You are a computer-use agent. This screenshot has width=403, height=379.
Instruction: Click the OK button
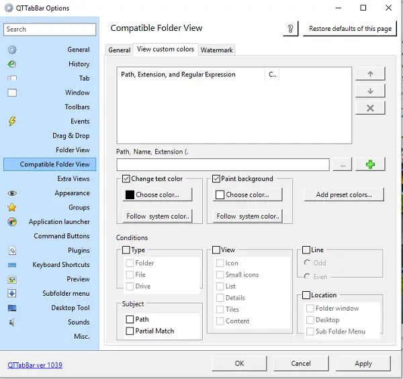pyautogui.click(x=239, y=364)
